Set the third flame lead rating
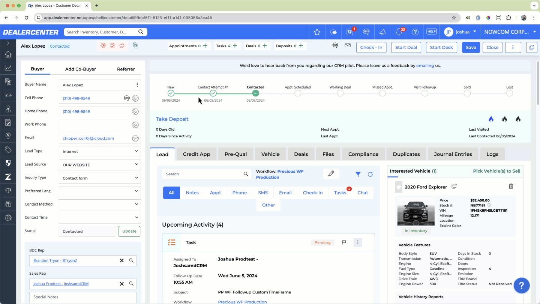The width and height of the screenshot is (540, 304). point(518,119)
